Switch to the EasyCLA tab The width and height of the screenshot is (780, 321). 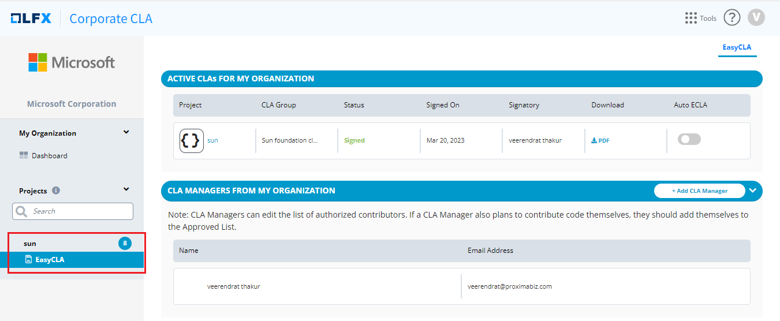pos(737,47)
